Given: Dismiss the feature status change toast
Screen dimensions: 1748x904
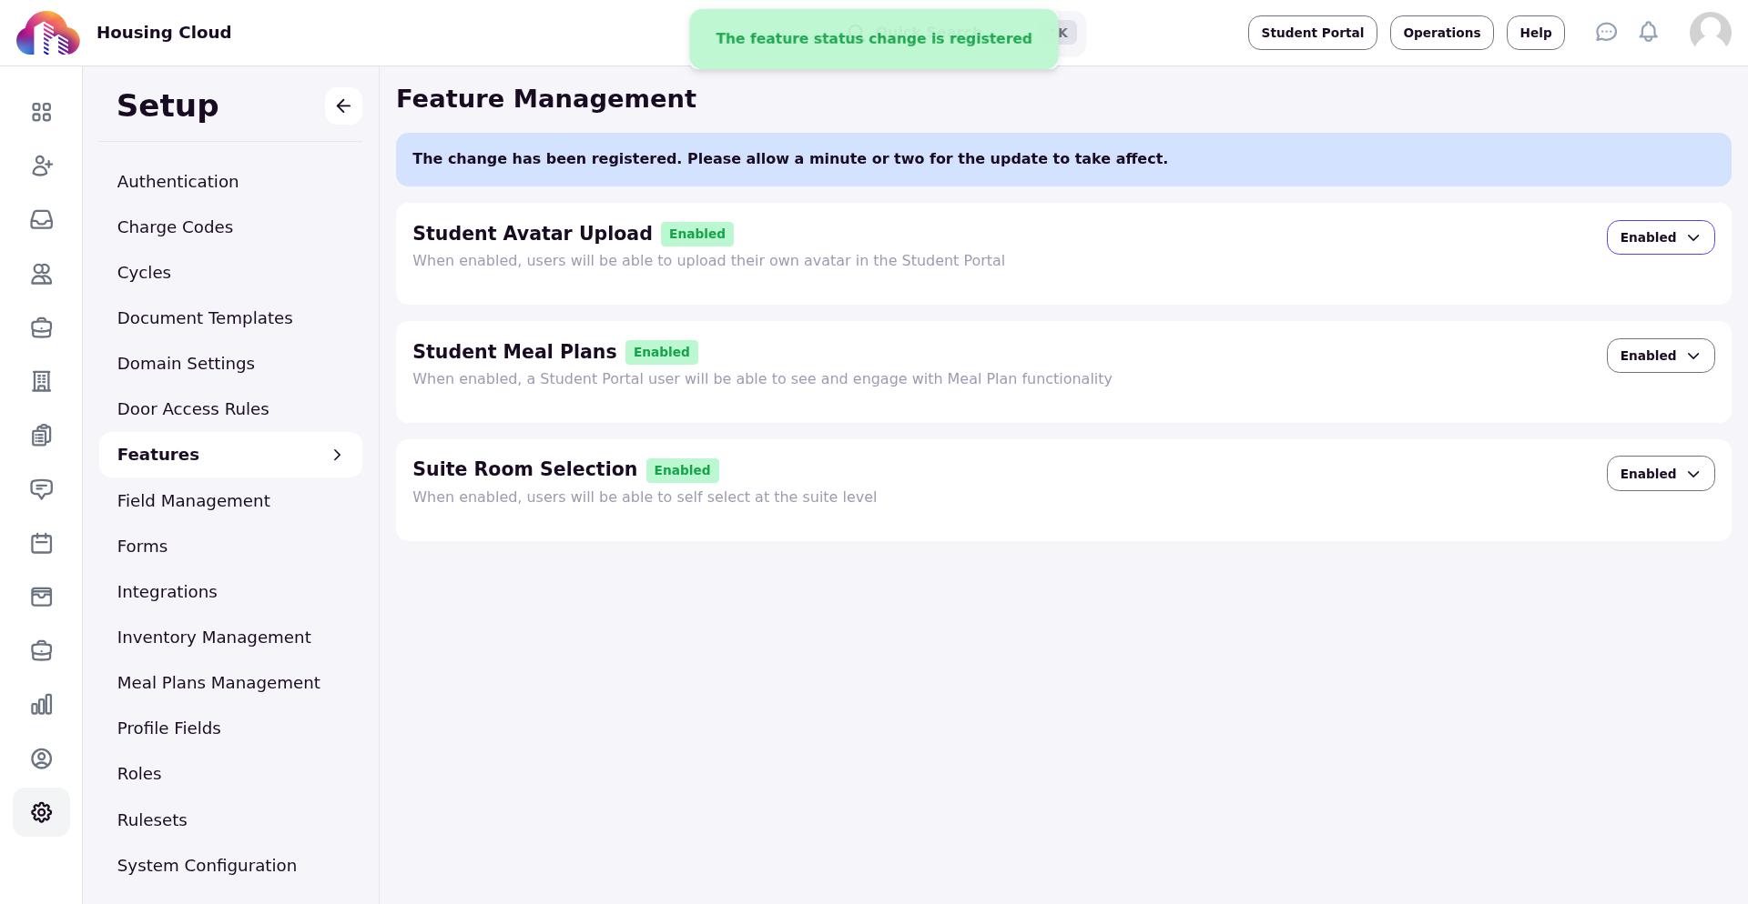Looking at the screenshot, I should point(873,39).
